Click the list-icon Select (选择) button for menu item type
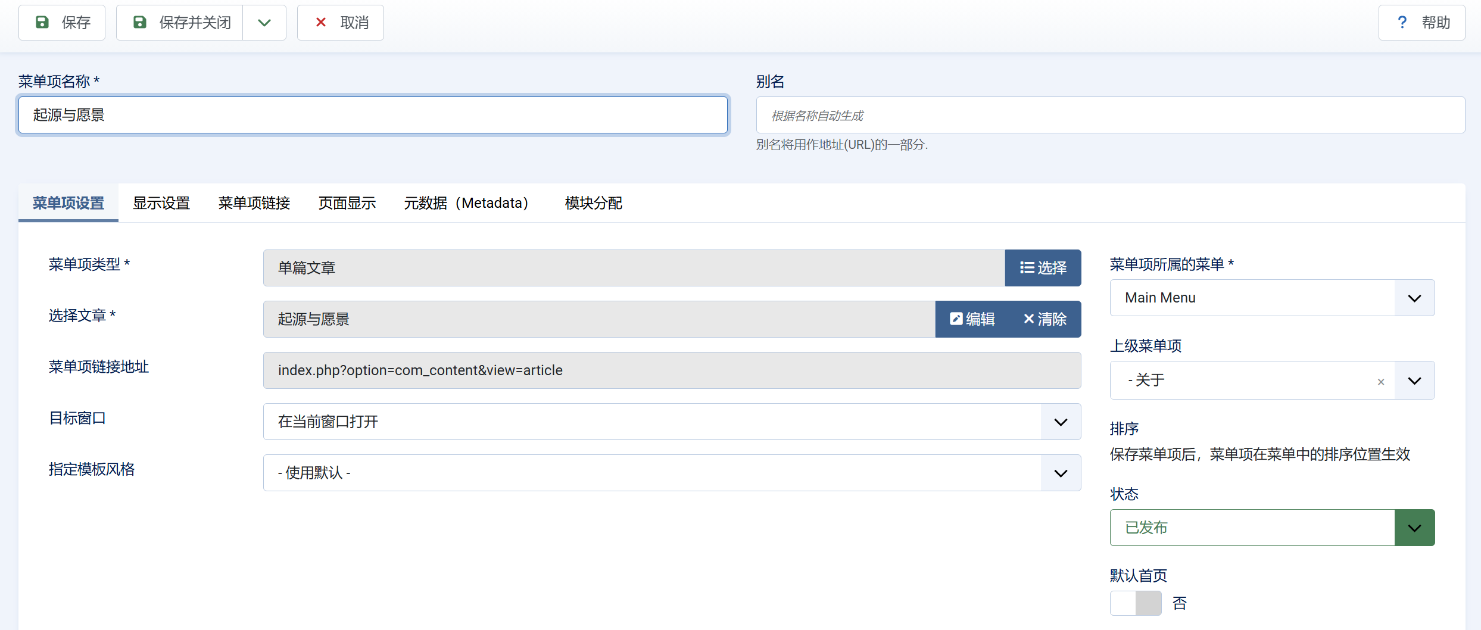Screen dimensions: 1481x630 click(1042, 268)
